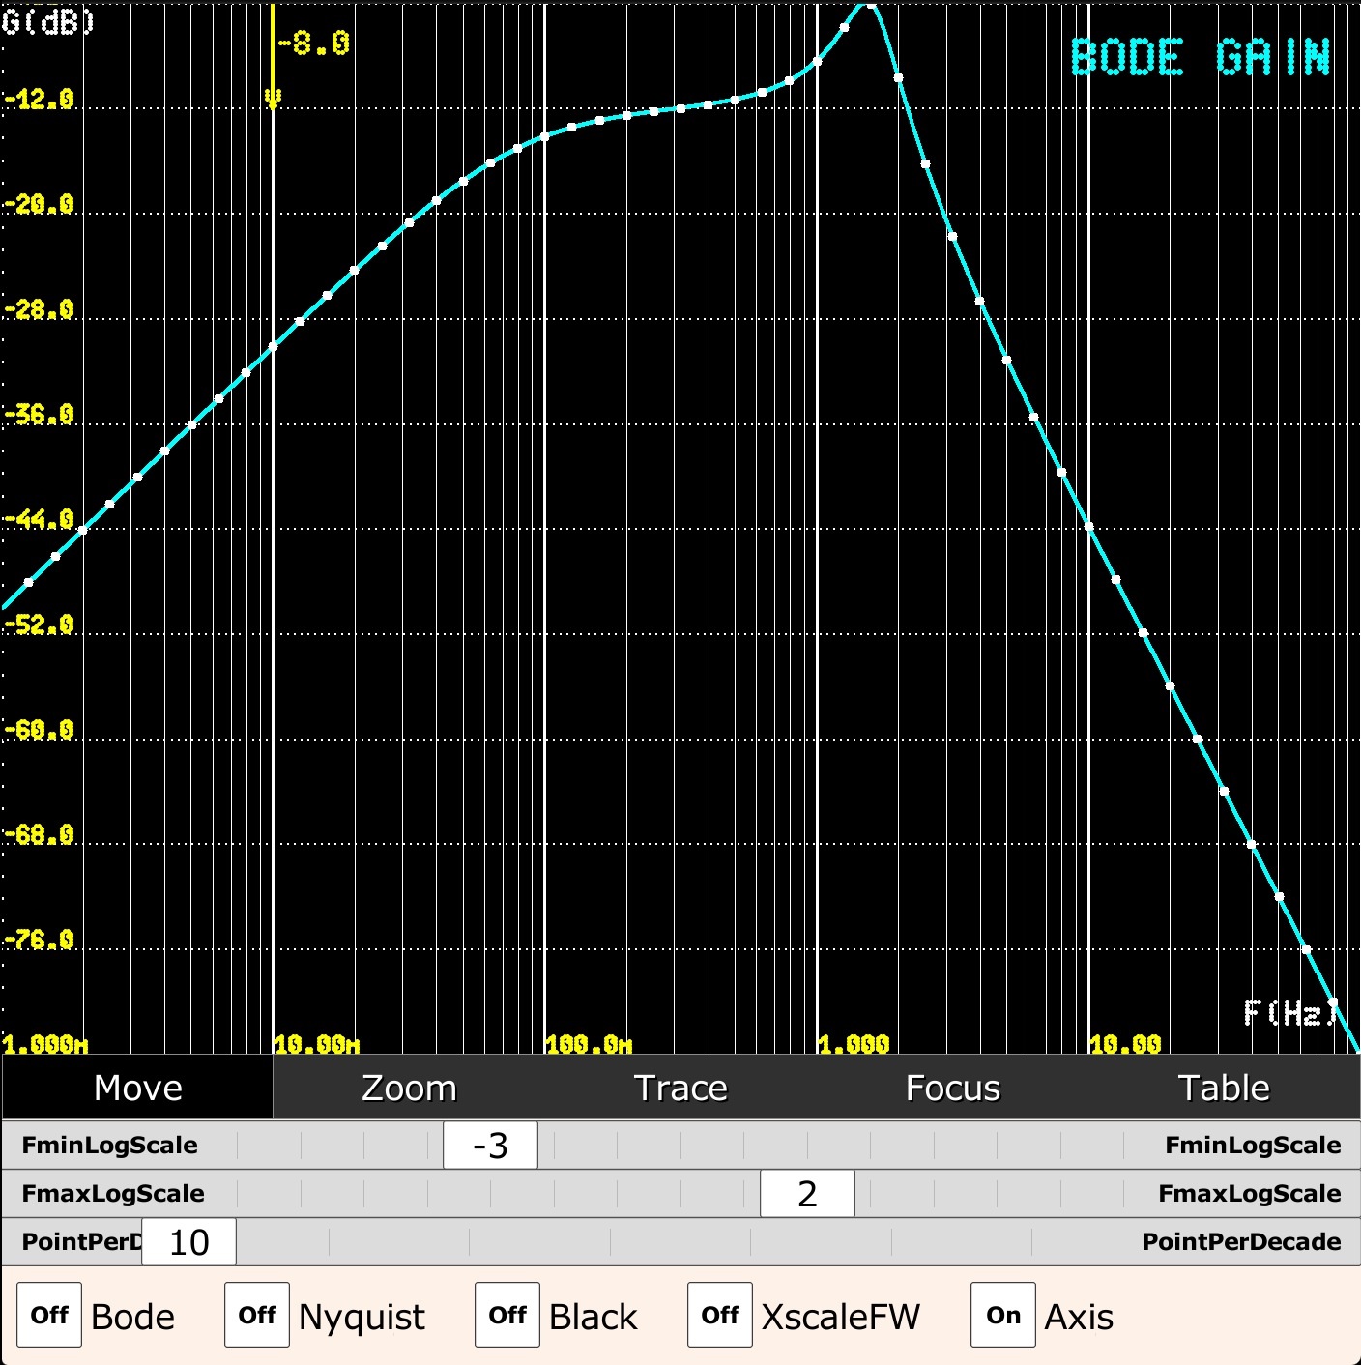Click the right end of the PointPerDecade track
1361x1365 pixels.
[x=1112, y=1242]
